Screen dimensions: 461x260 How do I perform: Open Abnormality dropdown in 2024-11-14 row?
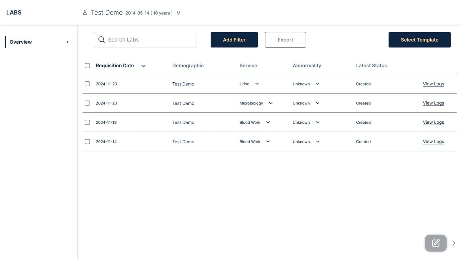click(318, 142)
